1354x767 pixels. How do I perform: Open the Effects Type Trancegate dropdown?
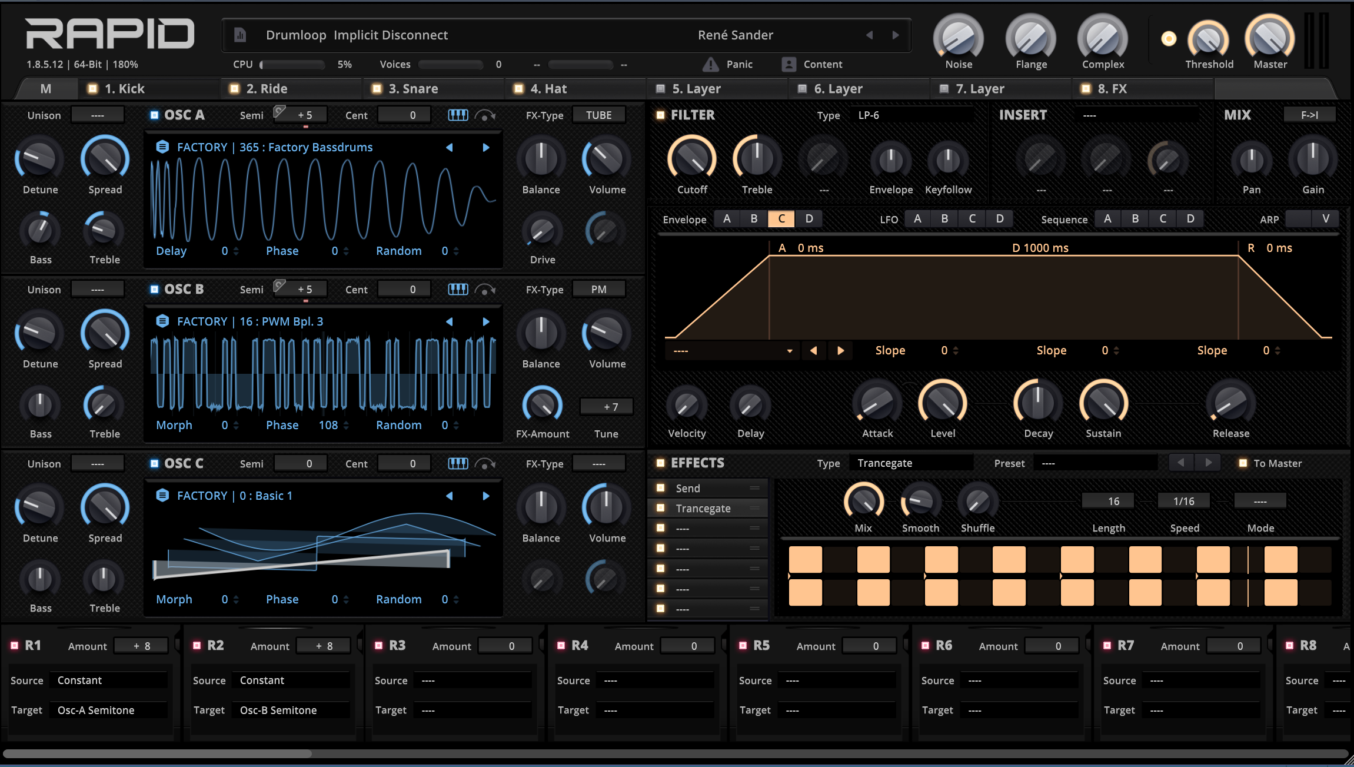[x=911, y=463]
